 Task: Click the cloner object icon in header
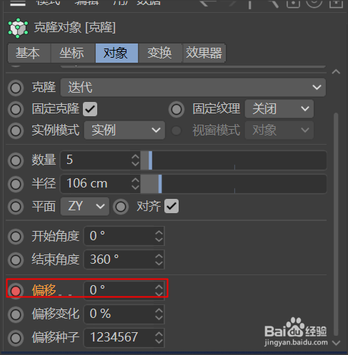click(18, 28)
